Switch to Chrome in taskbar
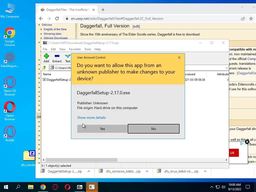256x192 pixels. (43, 187)
